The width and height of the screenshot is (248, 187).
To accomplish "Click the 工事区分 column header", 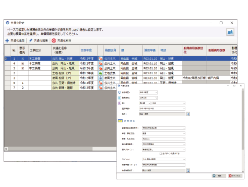I will coord(39,51).
